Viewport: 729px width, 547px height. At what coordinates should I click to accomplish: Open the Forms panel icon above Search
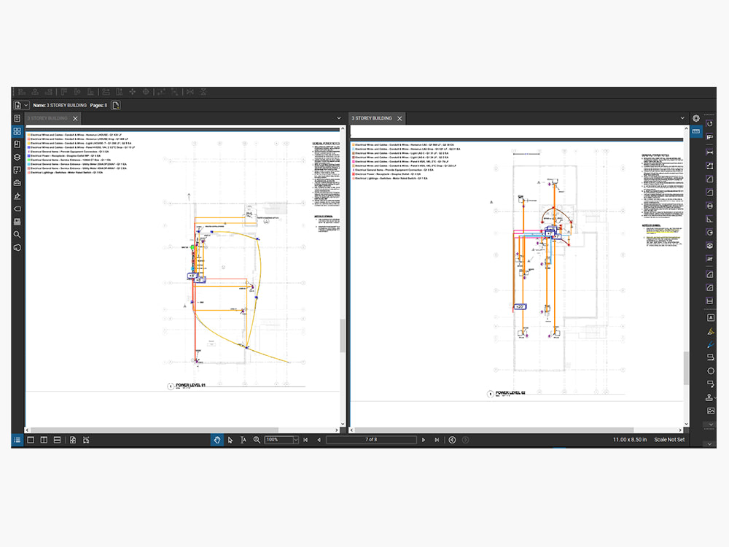17,222
